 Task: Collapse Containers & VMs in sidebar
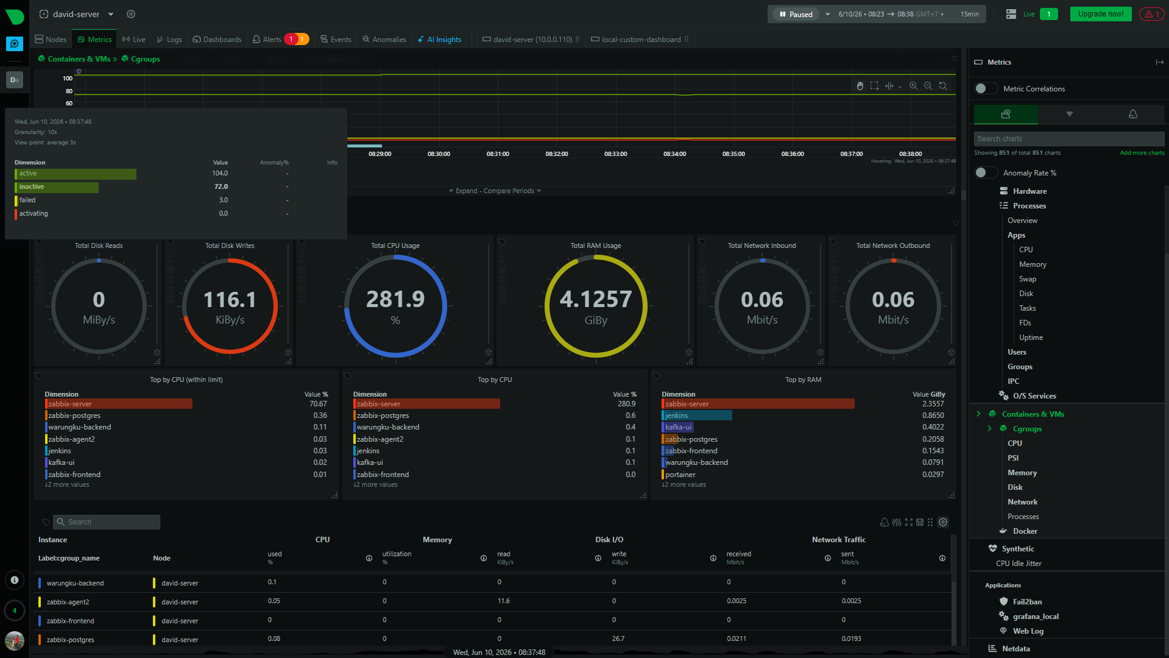tap(978, 414)
